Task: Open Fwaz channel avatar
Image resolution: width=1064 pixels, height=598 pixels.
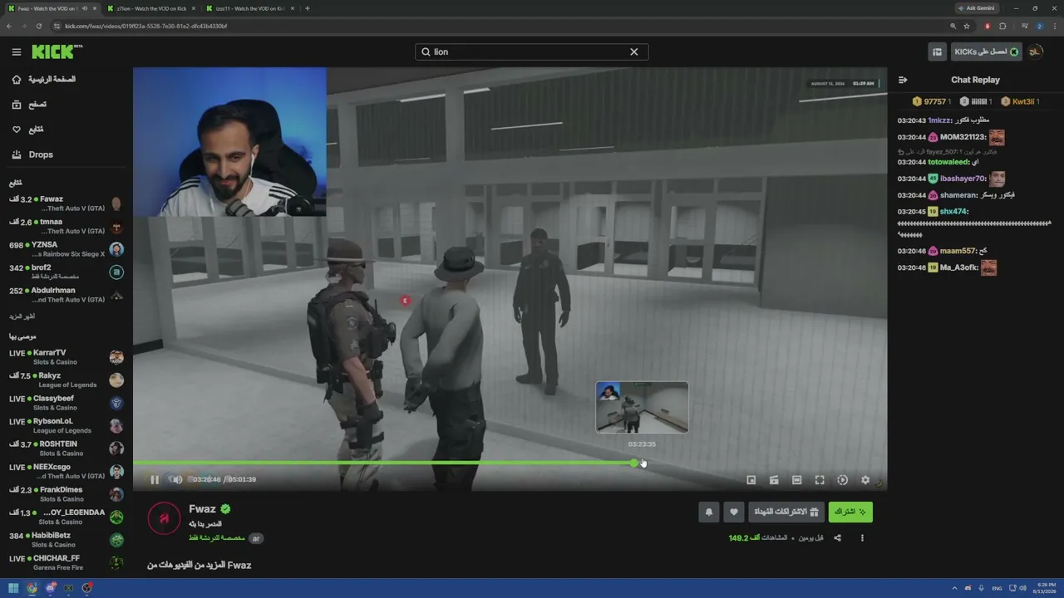Action: coord(164,518)
